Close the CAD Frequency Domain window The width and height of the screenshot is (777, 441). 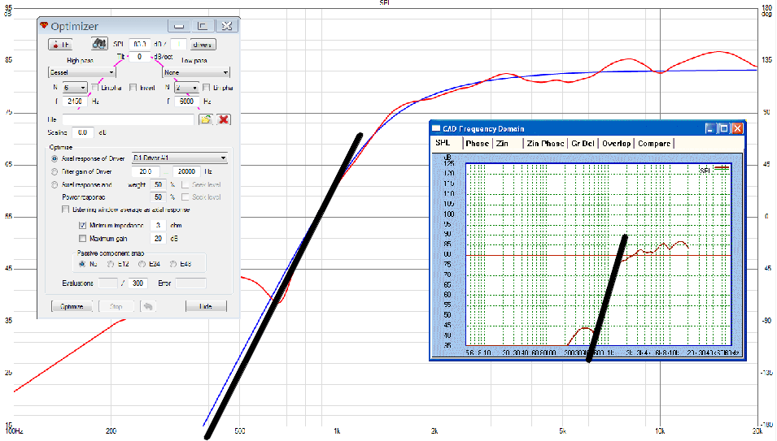[x=737, y=128]
